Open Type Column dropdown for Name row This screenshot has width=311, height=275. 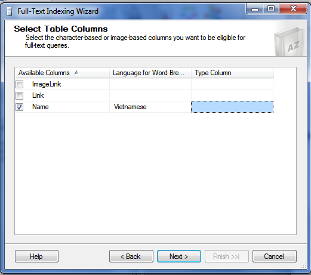[x=232, y=107]
